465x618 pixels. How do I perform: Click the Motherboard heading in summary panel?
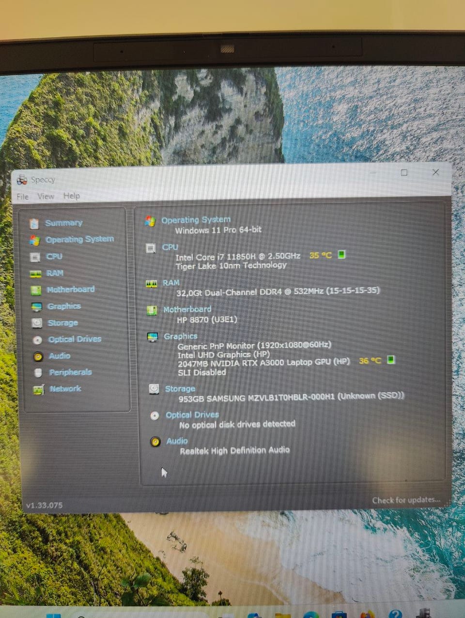187,309
